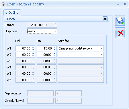Screen dimensions: 129x109
Task: Click the Zmodyfikował operator name field
Action: point(40,101)
